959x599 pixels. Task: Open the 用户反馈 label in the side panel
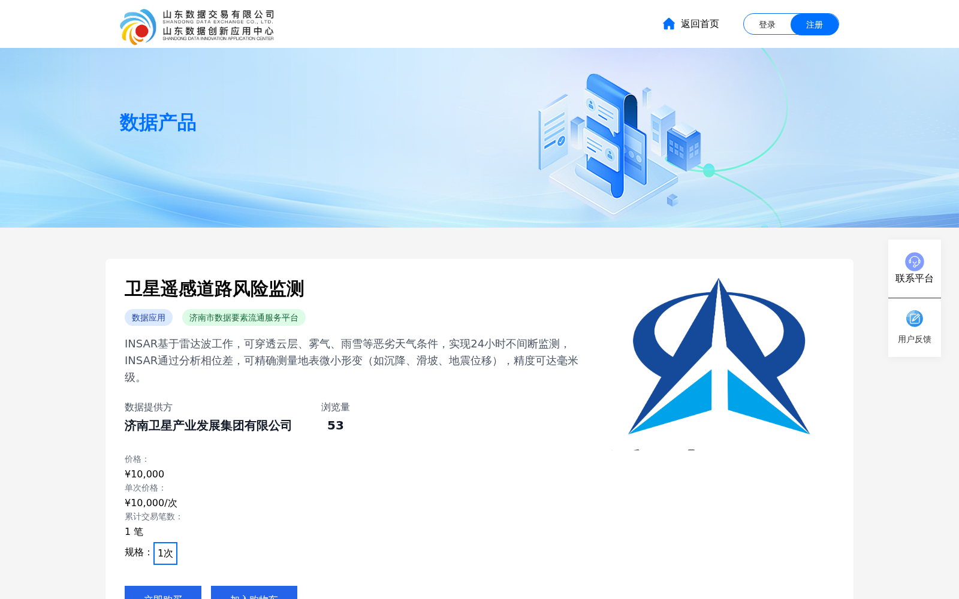coord(915,339)
